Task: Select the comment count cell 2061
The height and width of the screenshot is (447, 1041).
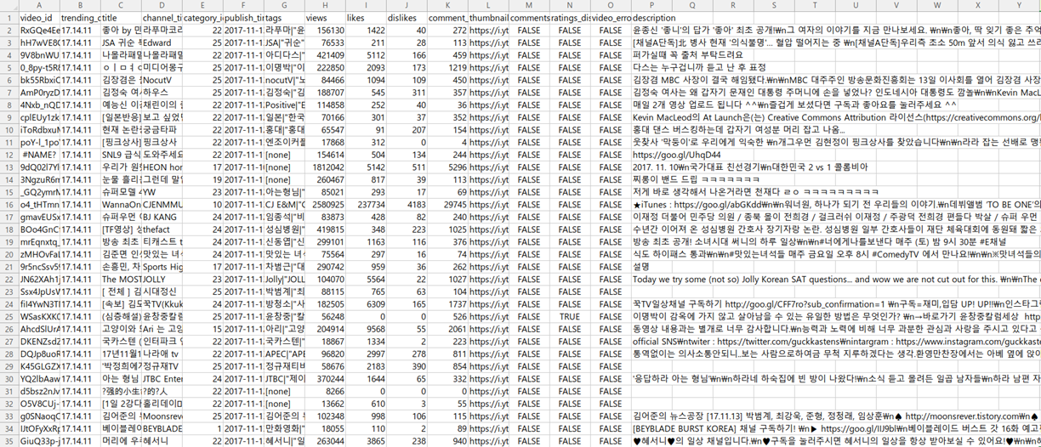Action: [x=448, y=328]
